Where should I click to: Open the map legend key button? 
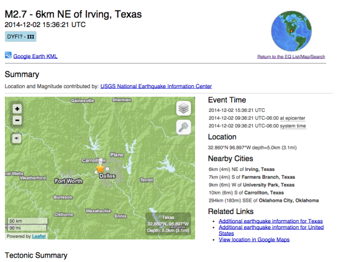click(184, 127)
